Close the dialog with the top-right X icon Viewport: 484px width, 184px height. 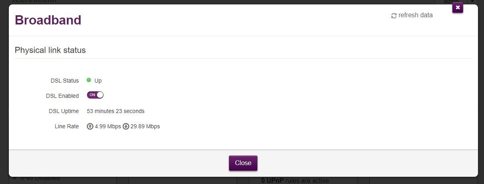click(x=458, y=8)
